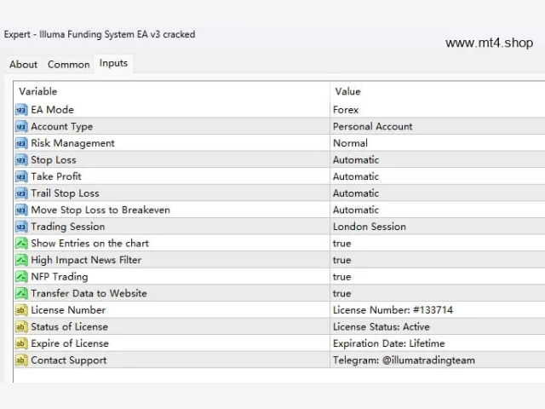545x409 pixels.
Task: Select the Move Stop Loss to Breakeven label
Action: pyautogui.click(x=100, y=210)
